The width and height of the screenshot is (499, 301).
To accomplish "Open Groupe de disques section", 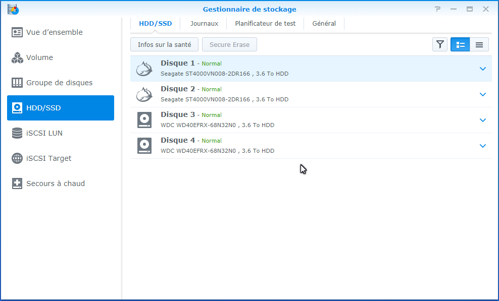I will tap(61, 83).
